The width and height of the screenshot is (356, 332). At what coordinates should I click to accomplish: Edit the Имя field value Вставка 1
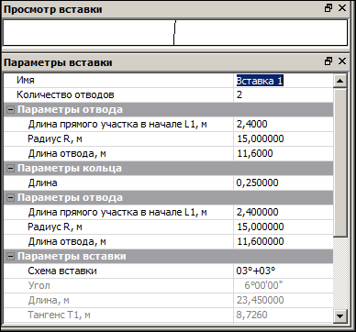284,81
